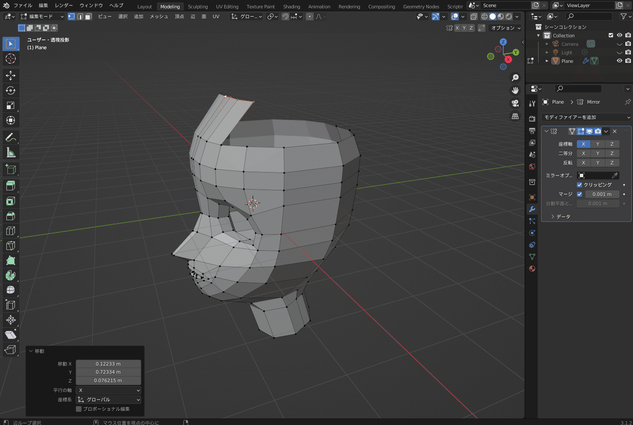Open the Material properties tab
The width and height of the screenshot is (633, 425).
click(x=532, y=268)
